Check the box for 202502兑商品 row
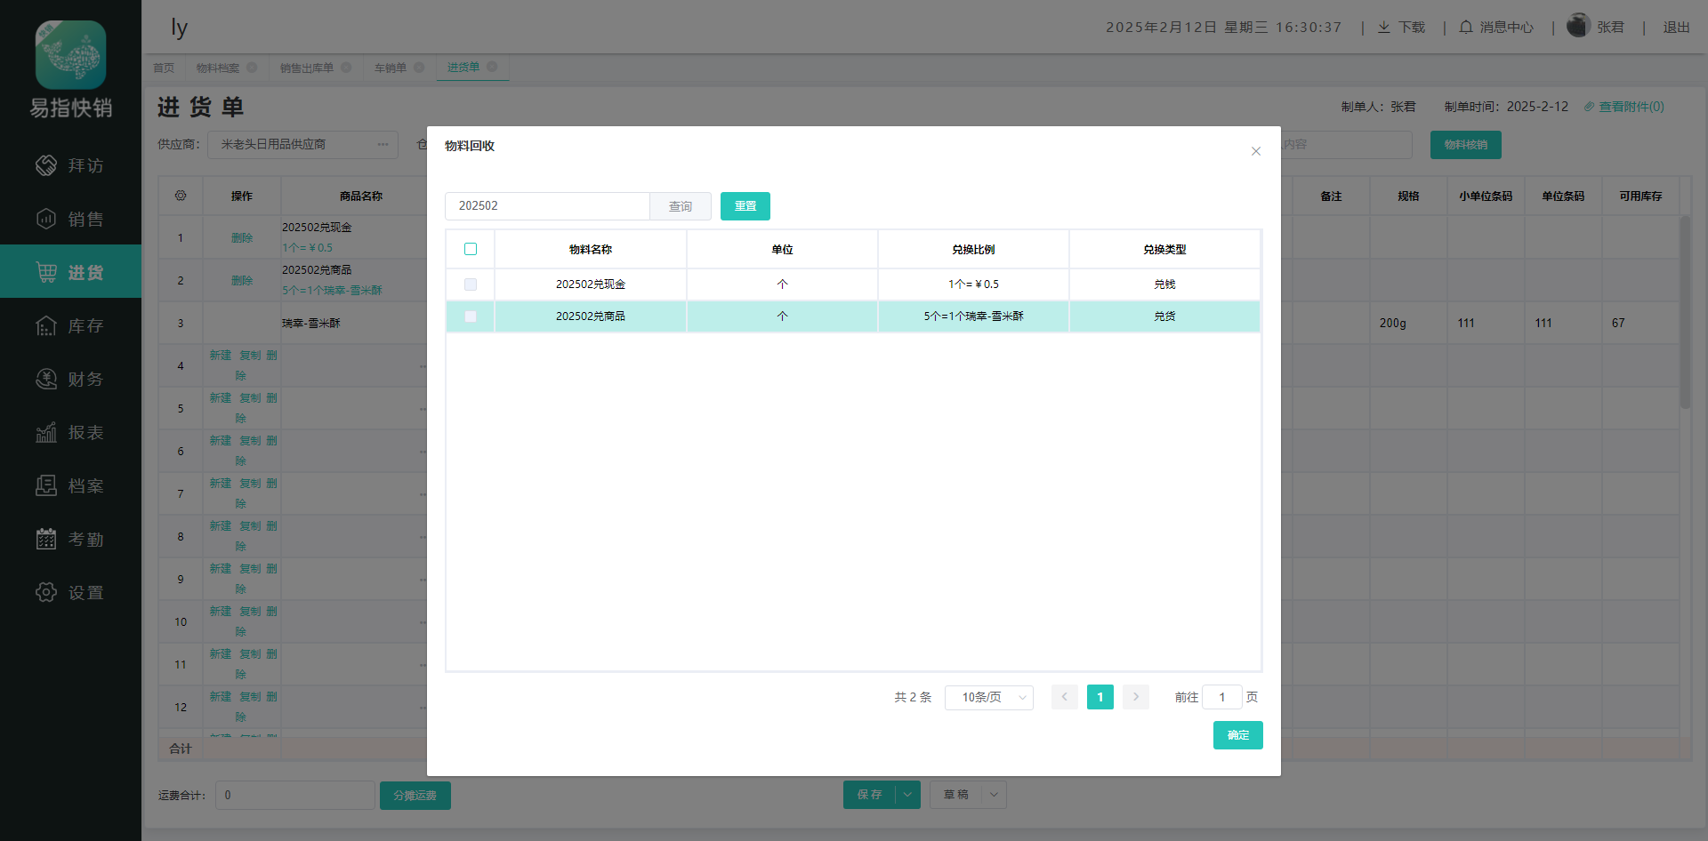 [471, 316]
